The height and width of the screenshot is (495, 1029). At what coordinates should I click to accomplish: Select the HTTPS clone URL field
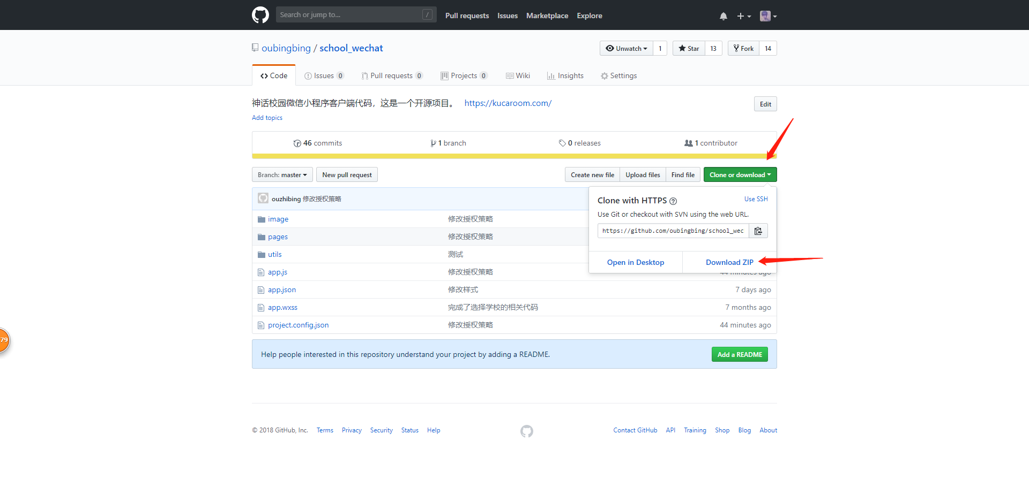673,231
